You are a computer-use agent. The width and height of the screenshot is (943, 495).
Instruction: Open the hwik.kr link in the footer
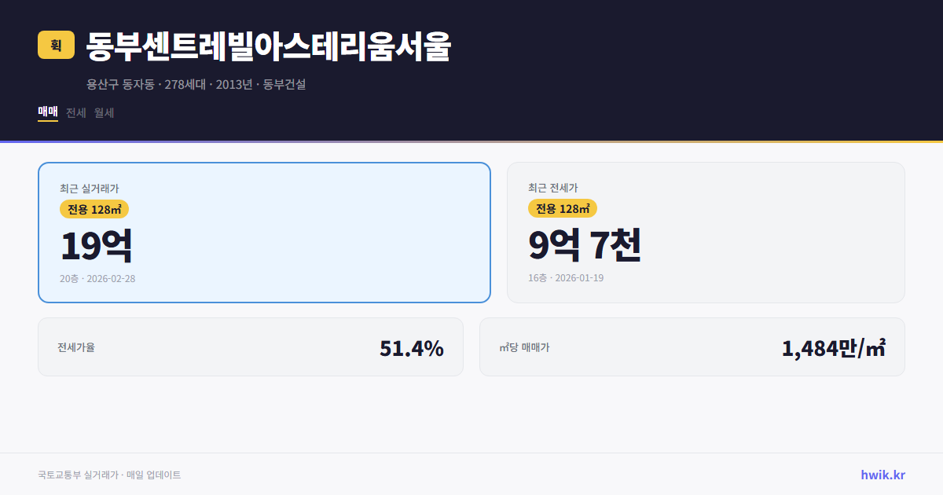pyautogui.click(x=882, y=474)
